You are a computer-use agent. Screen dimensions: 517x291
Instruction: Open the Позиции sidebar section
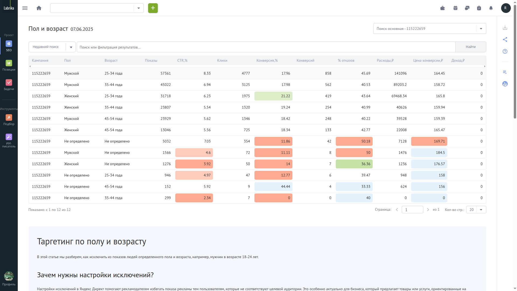[x=9, y=65]
